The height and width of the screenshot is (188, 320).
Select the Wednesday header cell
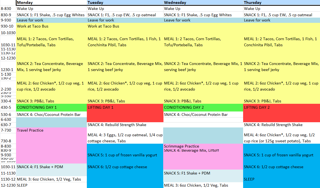click(x=203, y=2)
